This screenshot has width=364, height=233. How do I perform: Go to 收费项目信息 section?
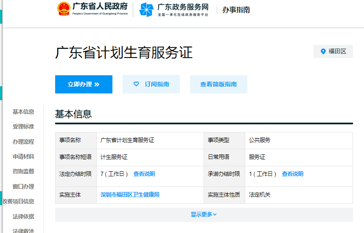tap(19, 202)
